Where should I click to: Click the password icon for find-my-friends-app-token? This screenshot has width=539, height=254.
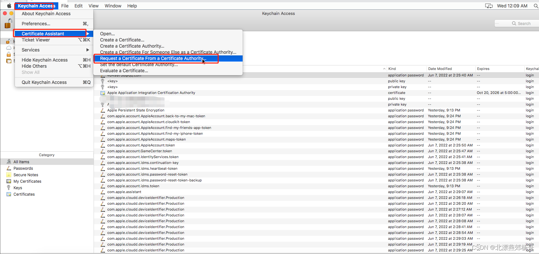103,128
